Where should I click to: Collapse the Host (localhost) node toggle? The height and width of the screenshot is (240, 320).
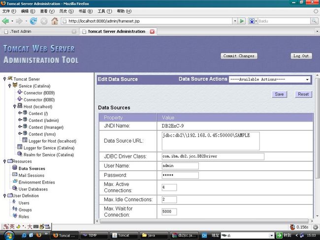[14, 106]
